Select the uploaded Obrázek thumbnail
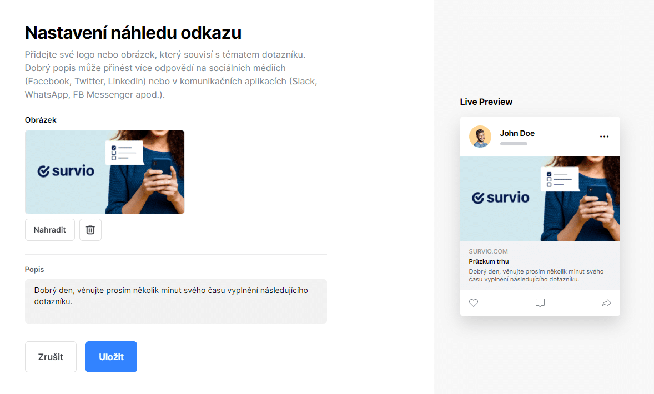 pyautogui.click(x=105, y=172)
